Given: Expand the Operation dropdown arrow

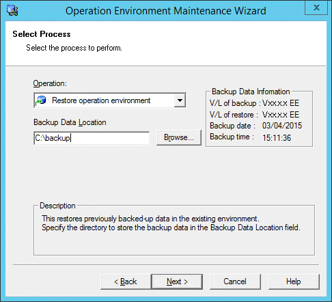Looking at the screenshot, I should click(180, 100).
